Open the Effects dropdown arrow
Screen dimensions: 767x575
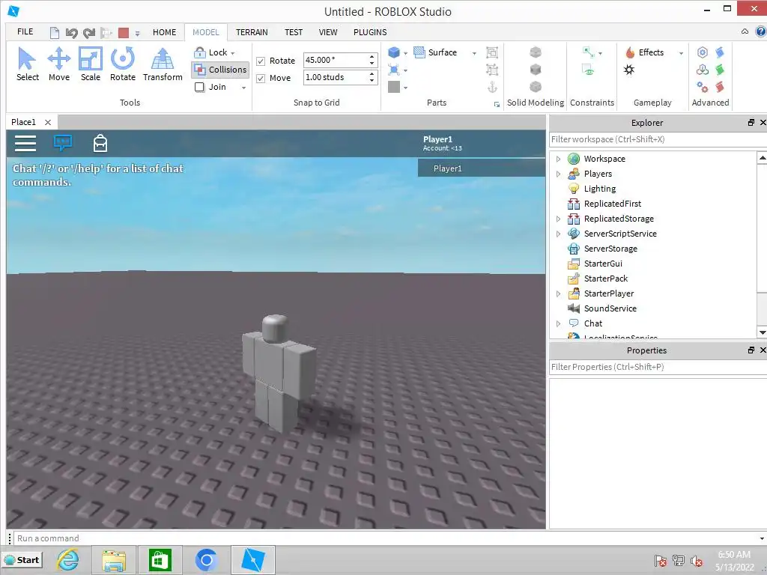tap(681, 53)
